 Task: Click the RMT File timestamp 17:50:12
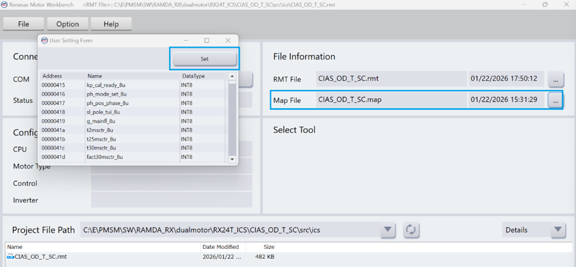click(x=504, y=79)
